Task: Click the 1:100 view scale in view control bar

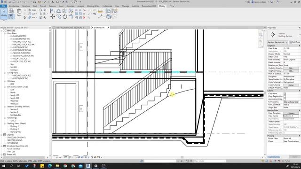Action: [58, 158]
